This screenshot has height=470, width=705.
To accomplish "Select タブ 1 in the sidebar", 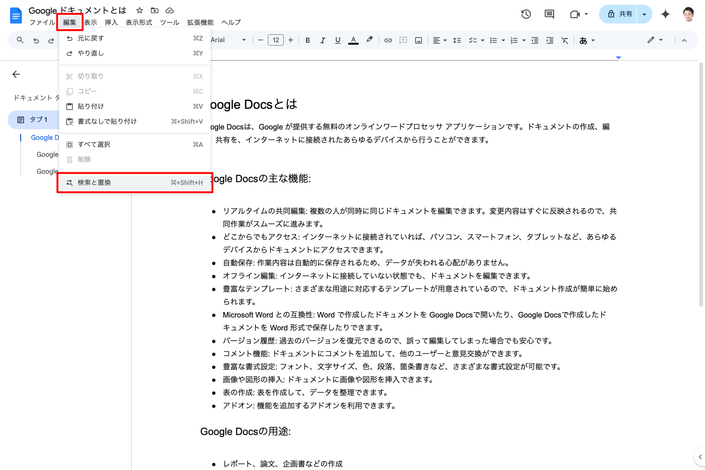I will coord(33,120).
